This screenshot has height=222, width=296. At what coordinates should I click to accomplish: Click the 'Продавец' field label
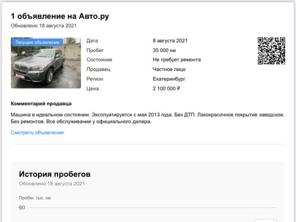point(98,69)
